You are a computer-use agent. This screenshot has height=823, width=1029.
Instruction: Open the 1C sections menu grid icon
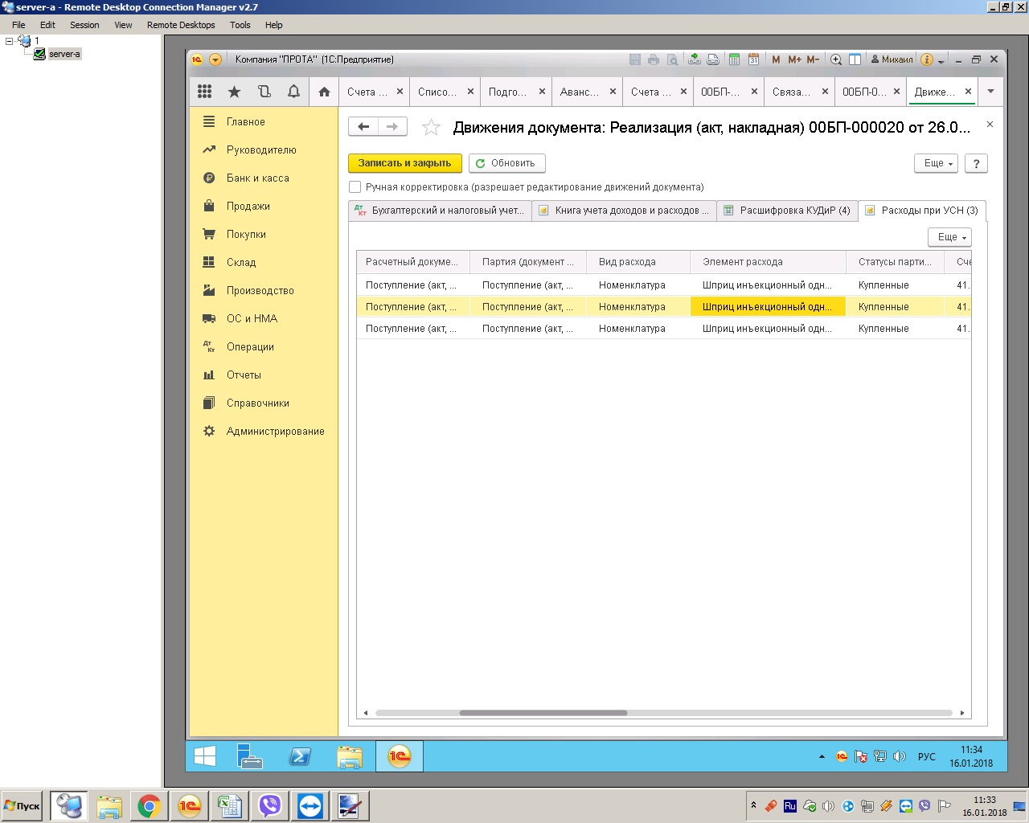pos(205,92)
